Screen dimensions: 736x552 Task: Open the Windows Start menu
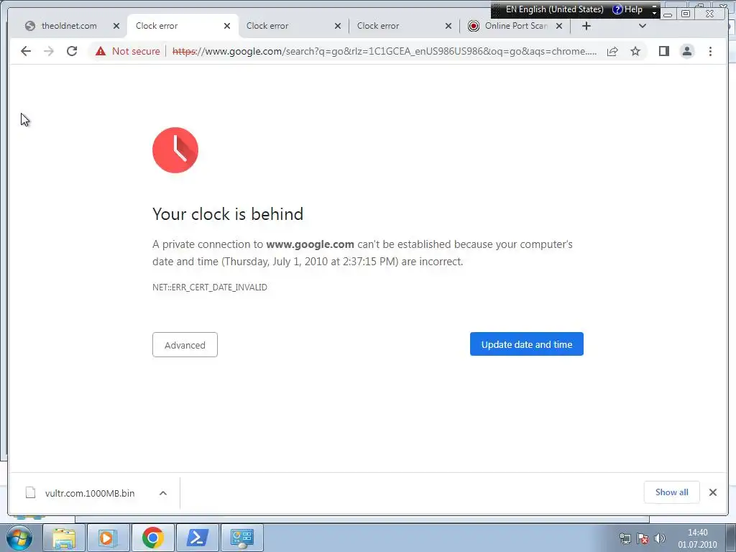coord(19,538)
